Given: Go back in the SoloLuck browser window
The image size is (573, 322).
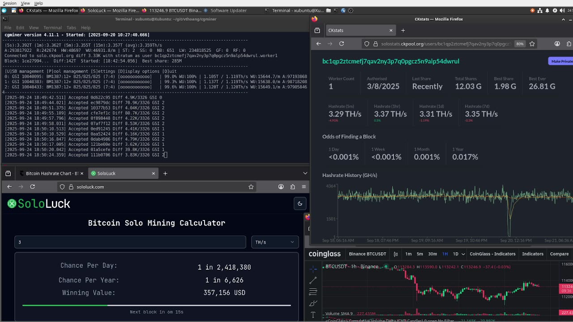Looking at the screenshot, I should point(9,186).
